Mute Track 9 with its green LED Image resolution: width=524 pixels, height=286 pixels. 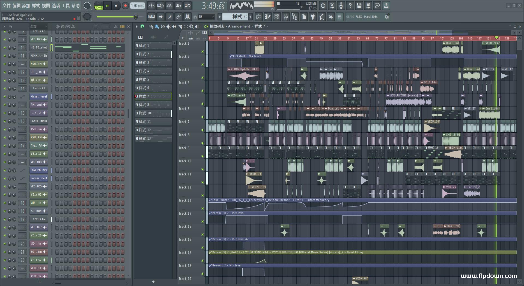point(203,156)
